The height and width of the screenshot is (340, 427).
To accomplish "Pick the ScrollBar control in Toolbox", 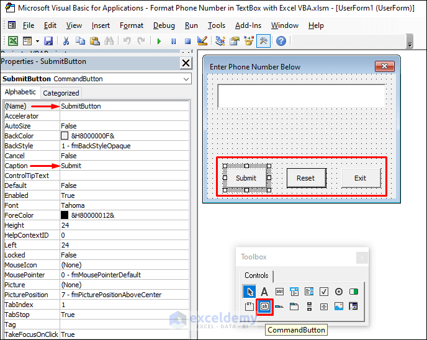I will point(309,306).
